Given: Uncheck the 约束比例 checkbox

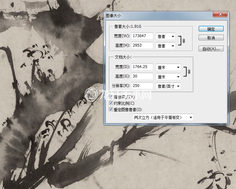Looking at the screenshot, I should coord(111,103).
